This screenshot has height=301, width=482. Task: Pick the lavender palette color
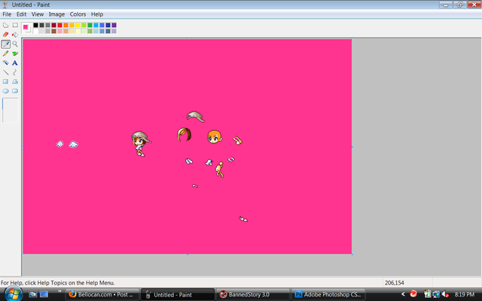114,31
